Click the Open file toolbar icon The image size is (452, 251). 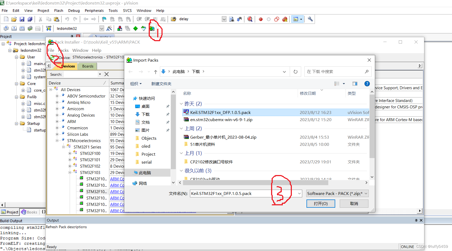14,19
